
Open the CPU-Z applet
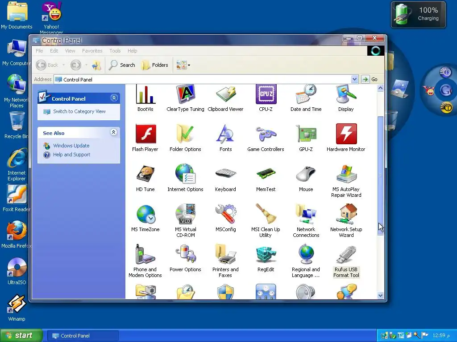(266, 98)
